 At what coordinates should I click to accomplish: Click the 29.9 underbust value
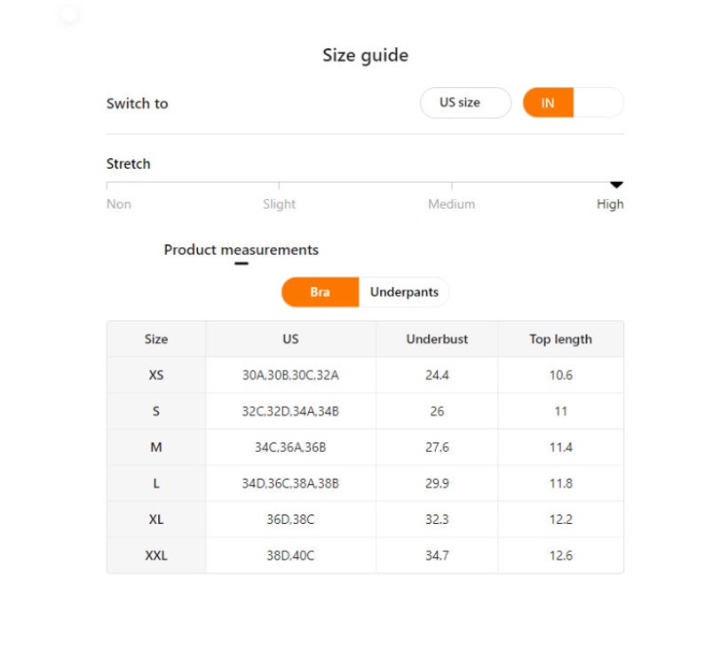pyautogui.click(x=437, y=483)
